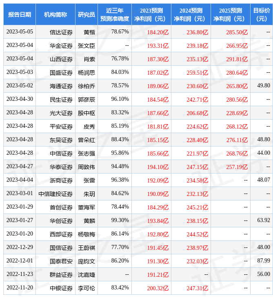Viewport: 273px width, 298px height.
Task: Click the 近三年预测准确度 column header
Action: click(115, 14)
